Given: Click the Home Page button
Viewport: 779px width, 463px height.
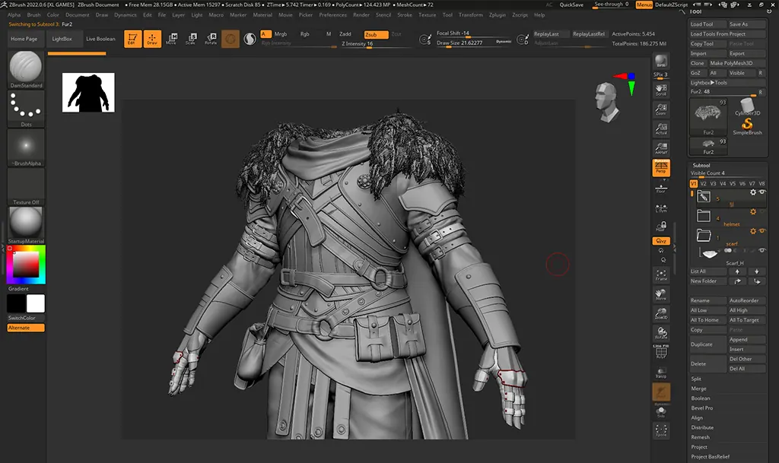Looking at the screenshot, I should tap(24, 39).
